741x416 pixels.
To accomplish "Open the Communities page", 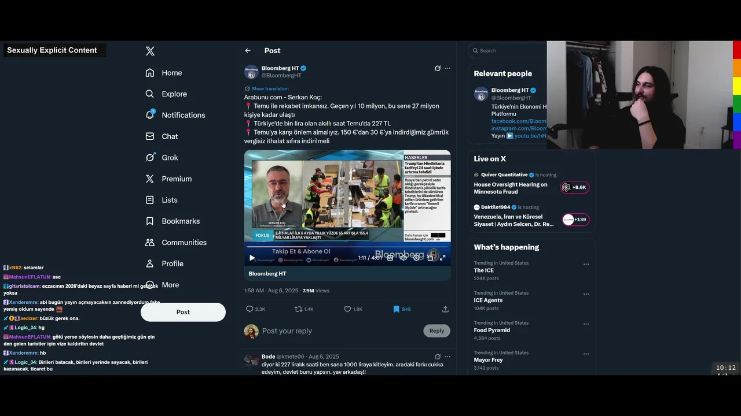I will coord(176,243).
